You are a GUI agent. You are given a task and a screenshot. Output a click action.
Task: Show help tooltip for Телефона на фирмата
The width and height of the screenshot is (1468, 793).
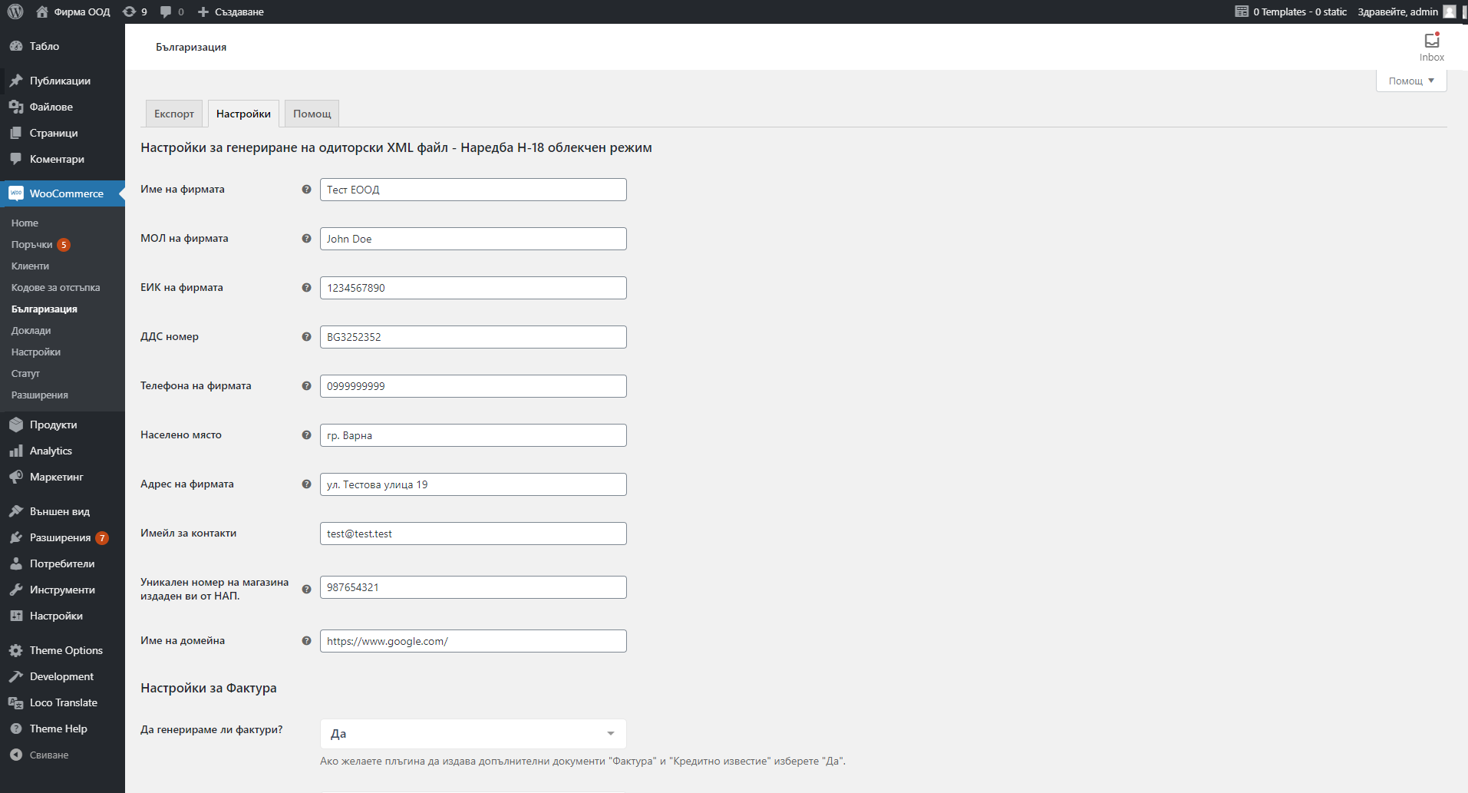306,386
